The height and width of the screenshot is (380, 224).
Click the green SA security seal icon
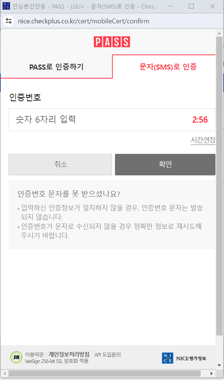16,357
